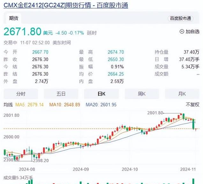
Task: Click the 交易中 trading status
Action: pos(10,43)
